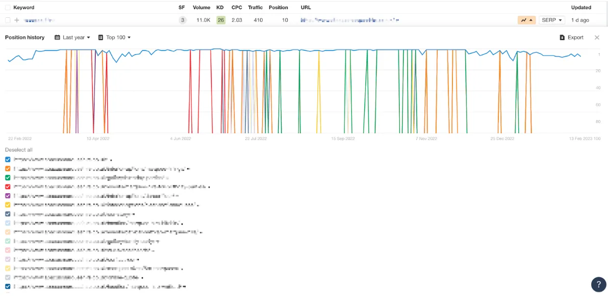Click the position value 10

(x=285, y=20)
